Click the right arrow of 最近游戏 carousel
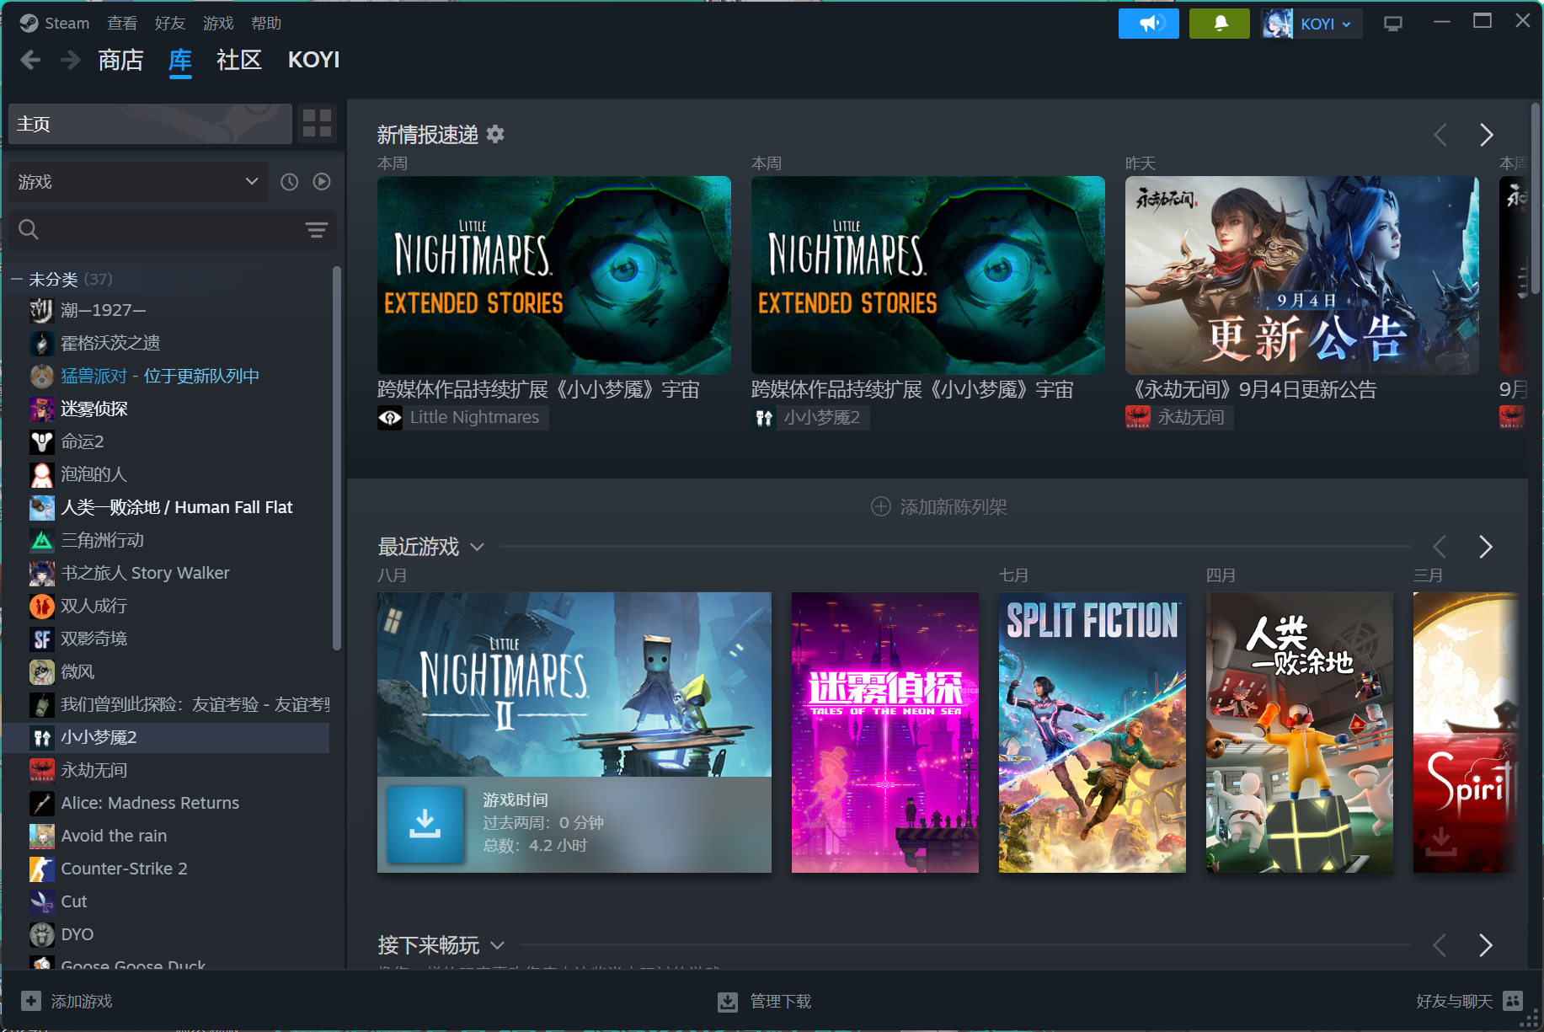The width and height of the screenshot is (1544, 1032). [1485, 547]
